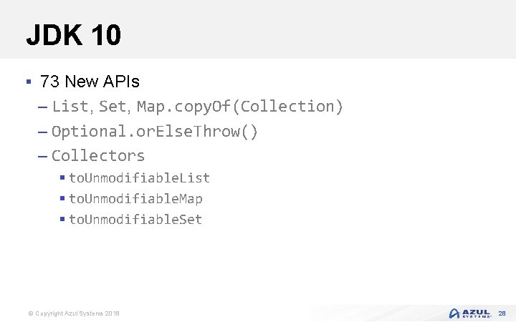
Task: Select the toUnmodifiableSet item text
Action: (135, 219)
